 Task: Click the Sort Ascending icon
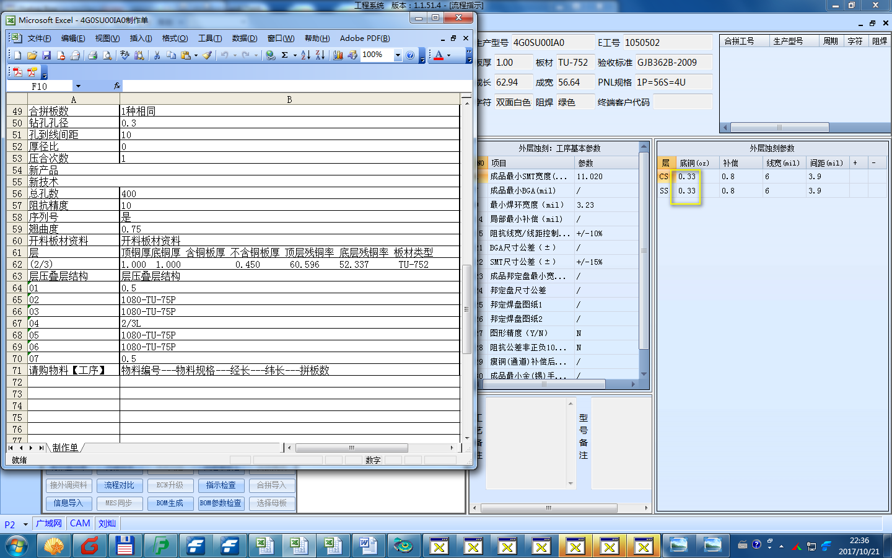coord(305,55)
